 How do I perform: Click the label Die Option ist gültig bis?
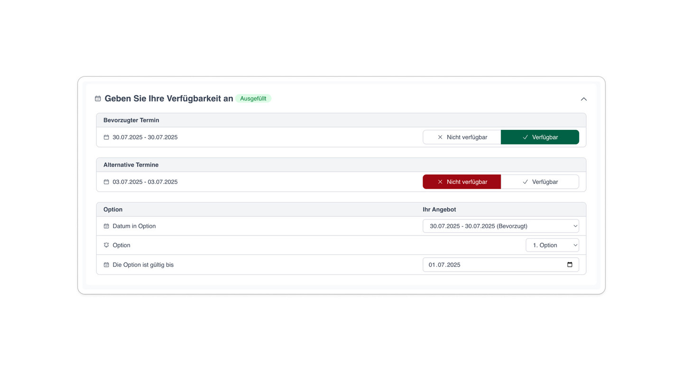click(143, 265)
